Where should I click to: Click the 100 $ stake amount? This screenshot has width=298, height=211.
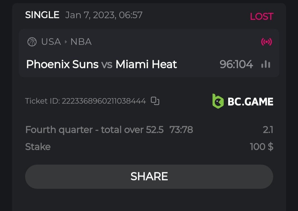pyautogui.click(x=261, y=147)
